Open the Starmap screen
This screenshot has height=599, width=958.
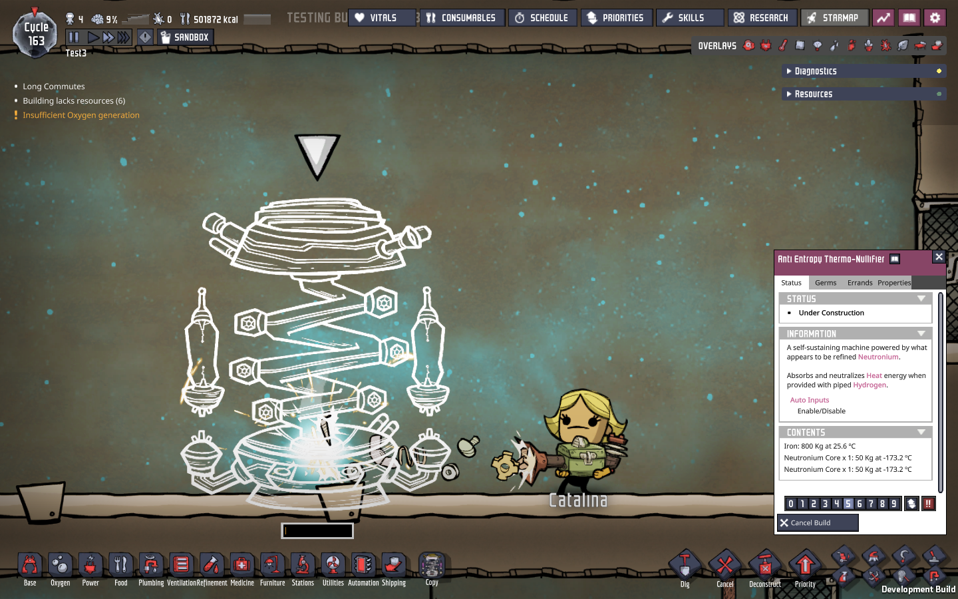point(834,18)
